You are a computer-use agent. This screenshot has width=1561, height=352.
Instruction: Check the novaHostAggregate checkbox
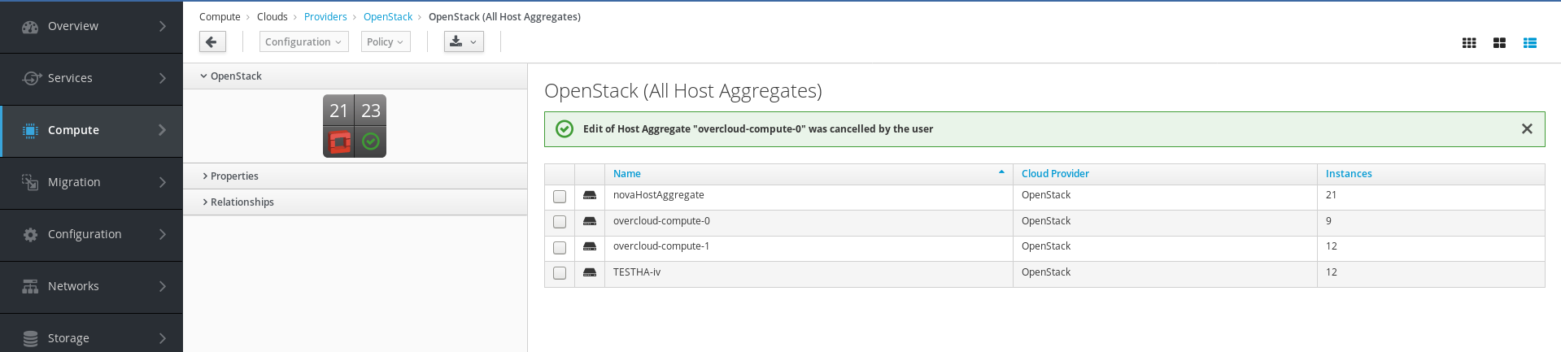[560, 196]
